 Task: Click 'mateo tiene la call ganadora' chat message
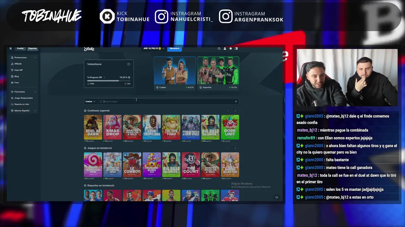(334, 168)
